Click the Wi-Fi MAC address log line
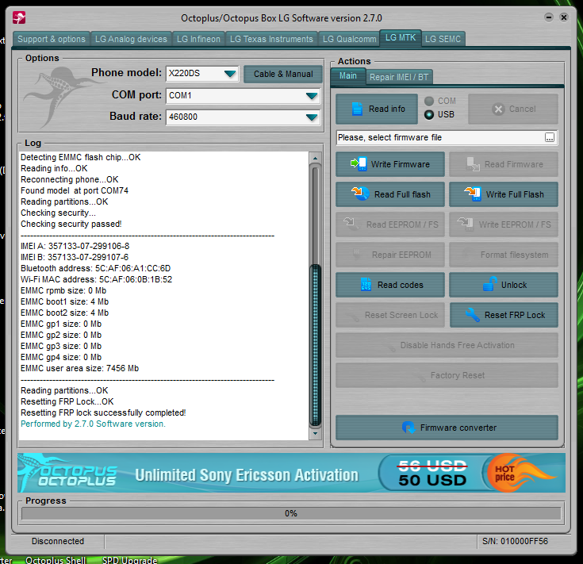 point(96,279)
